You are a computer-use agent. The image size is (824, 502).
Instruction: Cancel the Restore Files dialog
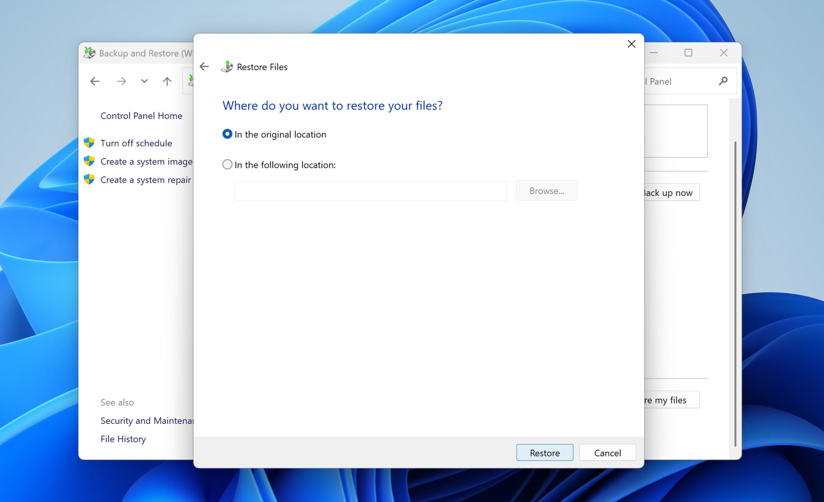(x=607, y=452)
